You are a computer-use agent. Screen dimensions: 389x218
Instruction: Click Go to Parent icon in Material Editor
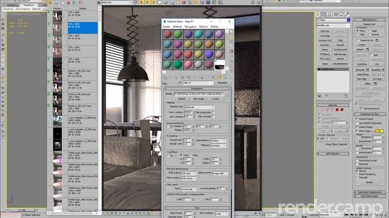[225, 78]
